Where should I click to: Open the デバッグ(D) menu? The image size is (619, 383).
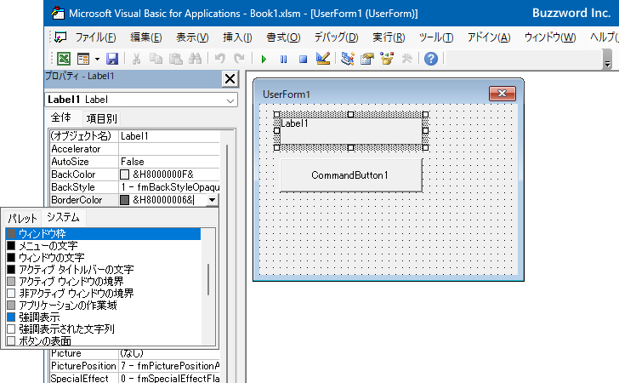point(336,37)
